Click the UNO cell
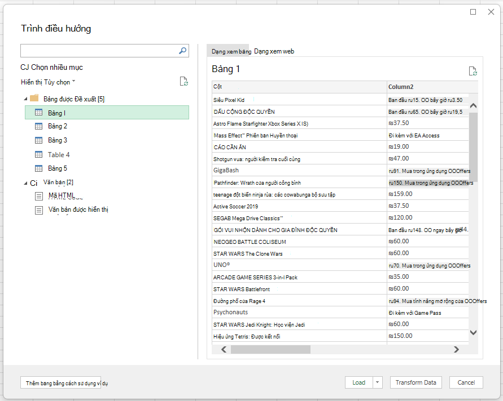The width and height of the screenshot is (503, 401). click(299, 265)
